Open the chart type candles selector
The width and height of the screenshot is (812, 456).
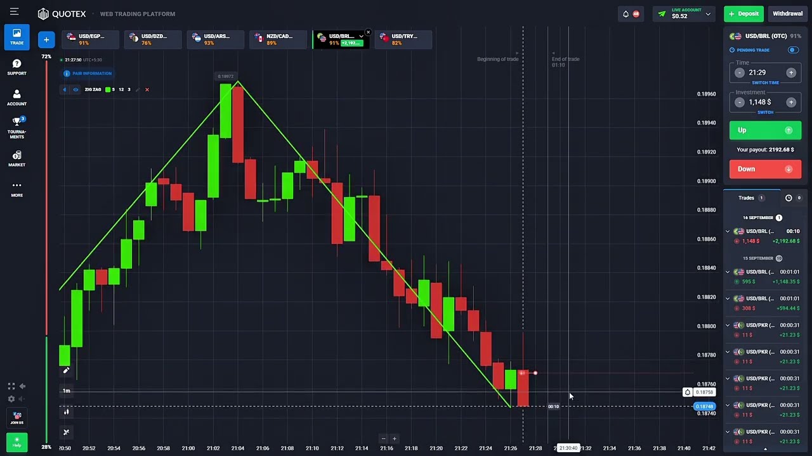point(66,412)
